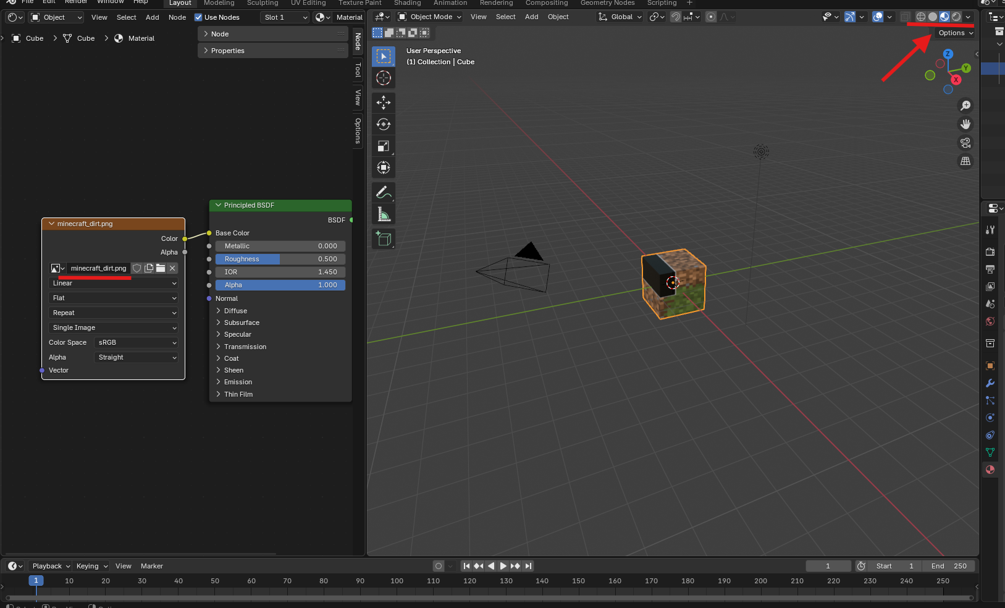
Task: Open Object Constraints properties tab
Action: coord(990,435)
